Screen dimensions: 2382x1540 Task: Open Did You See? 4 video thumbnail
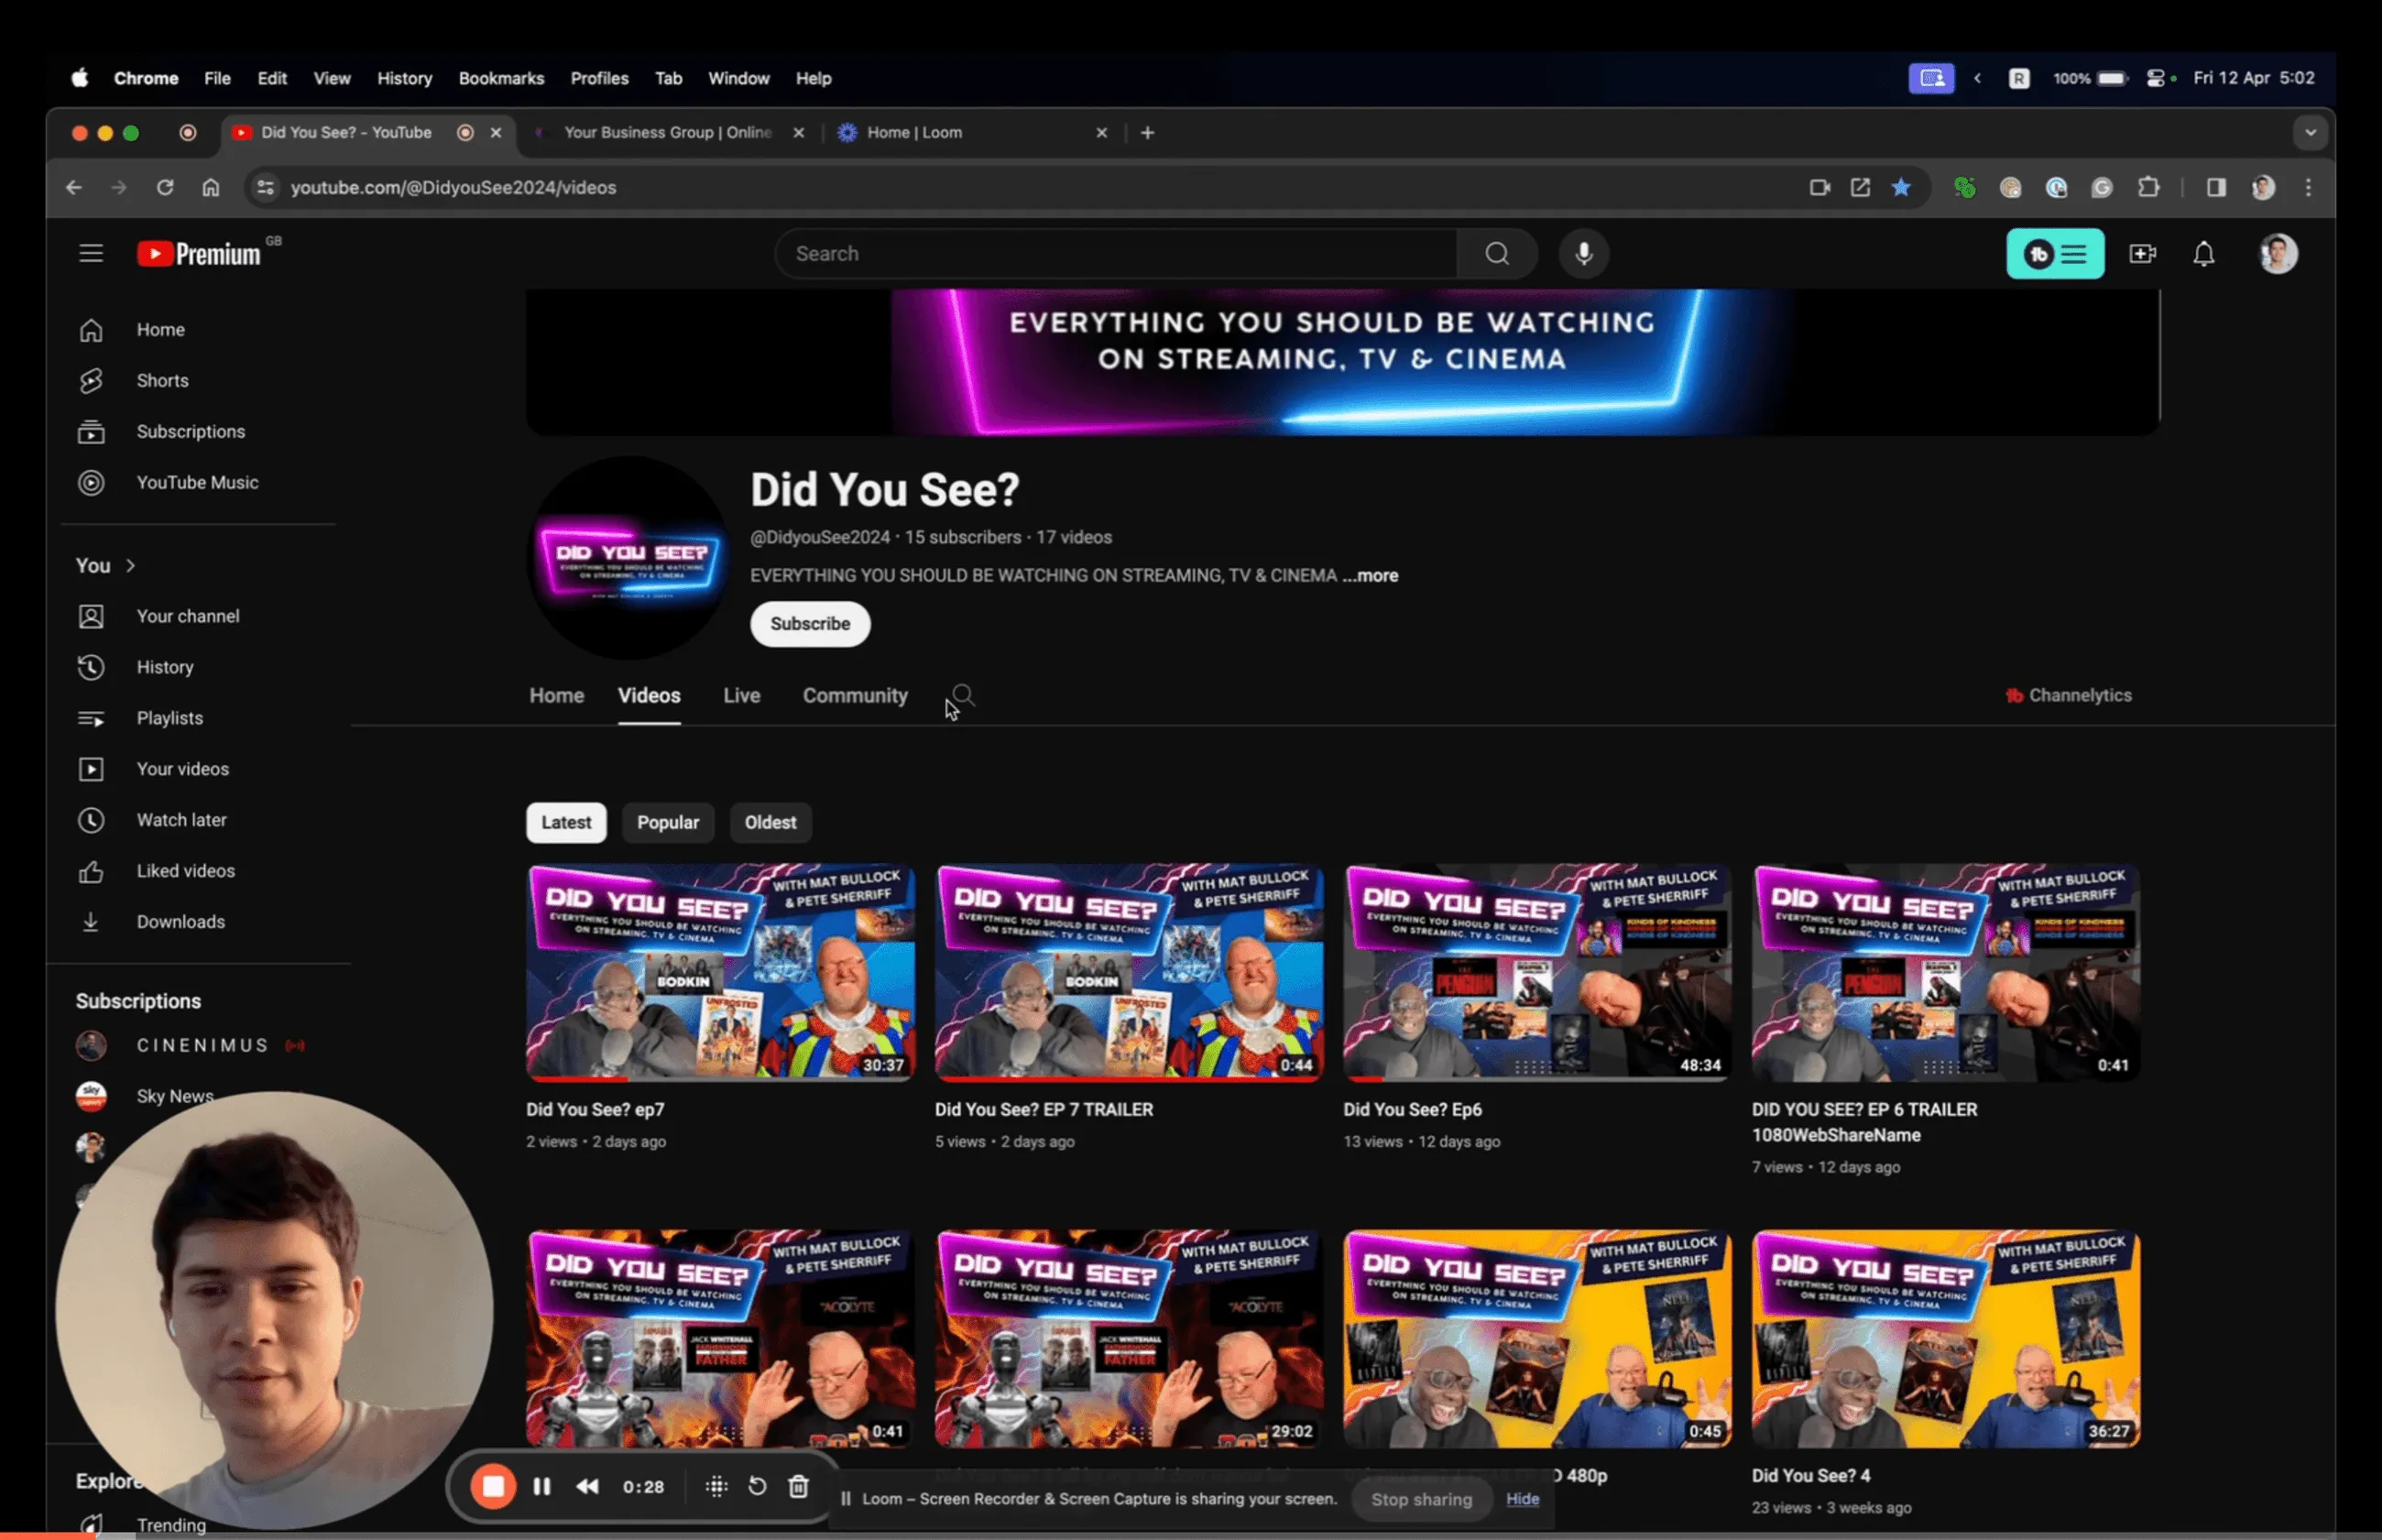[1945, 1338]
